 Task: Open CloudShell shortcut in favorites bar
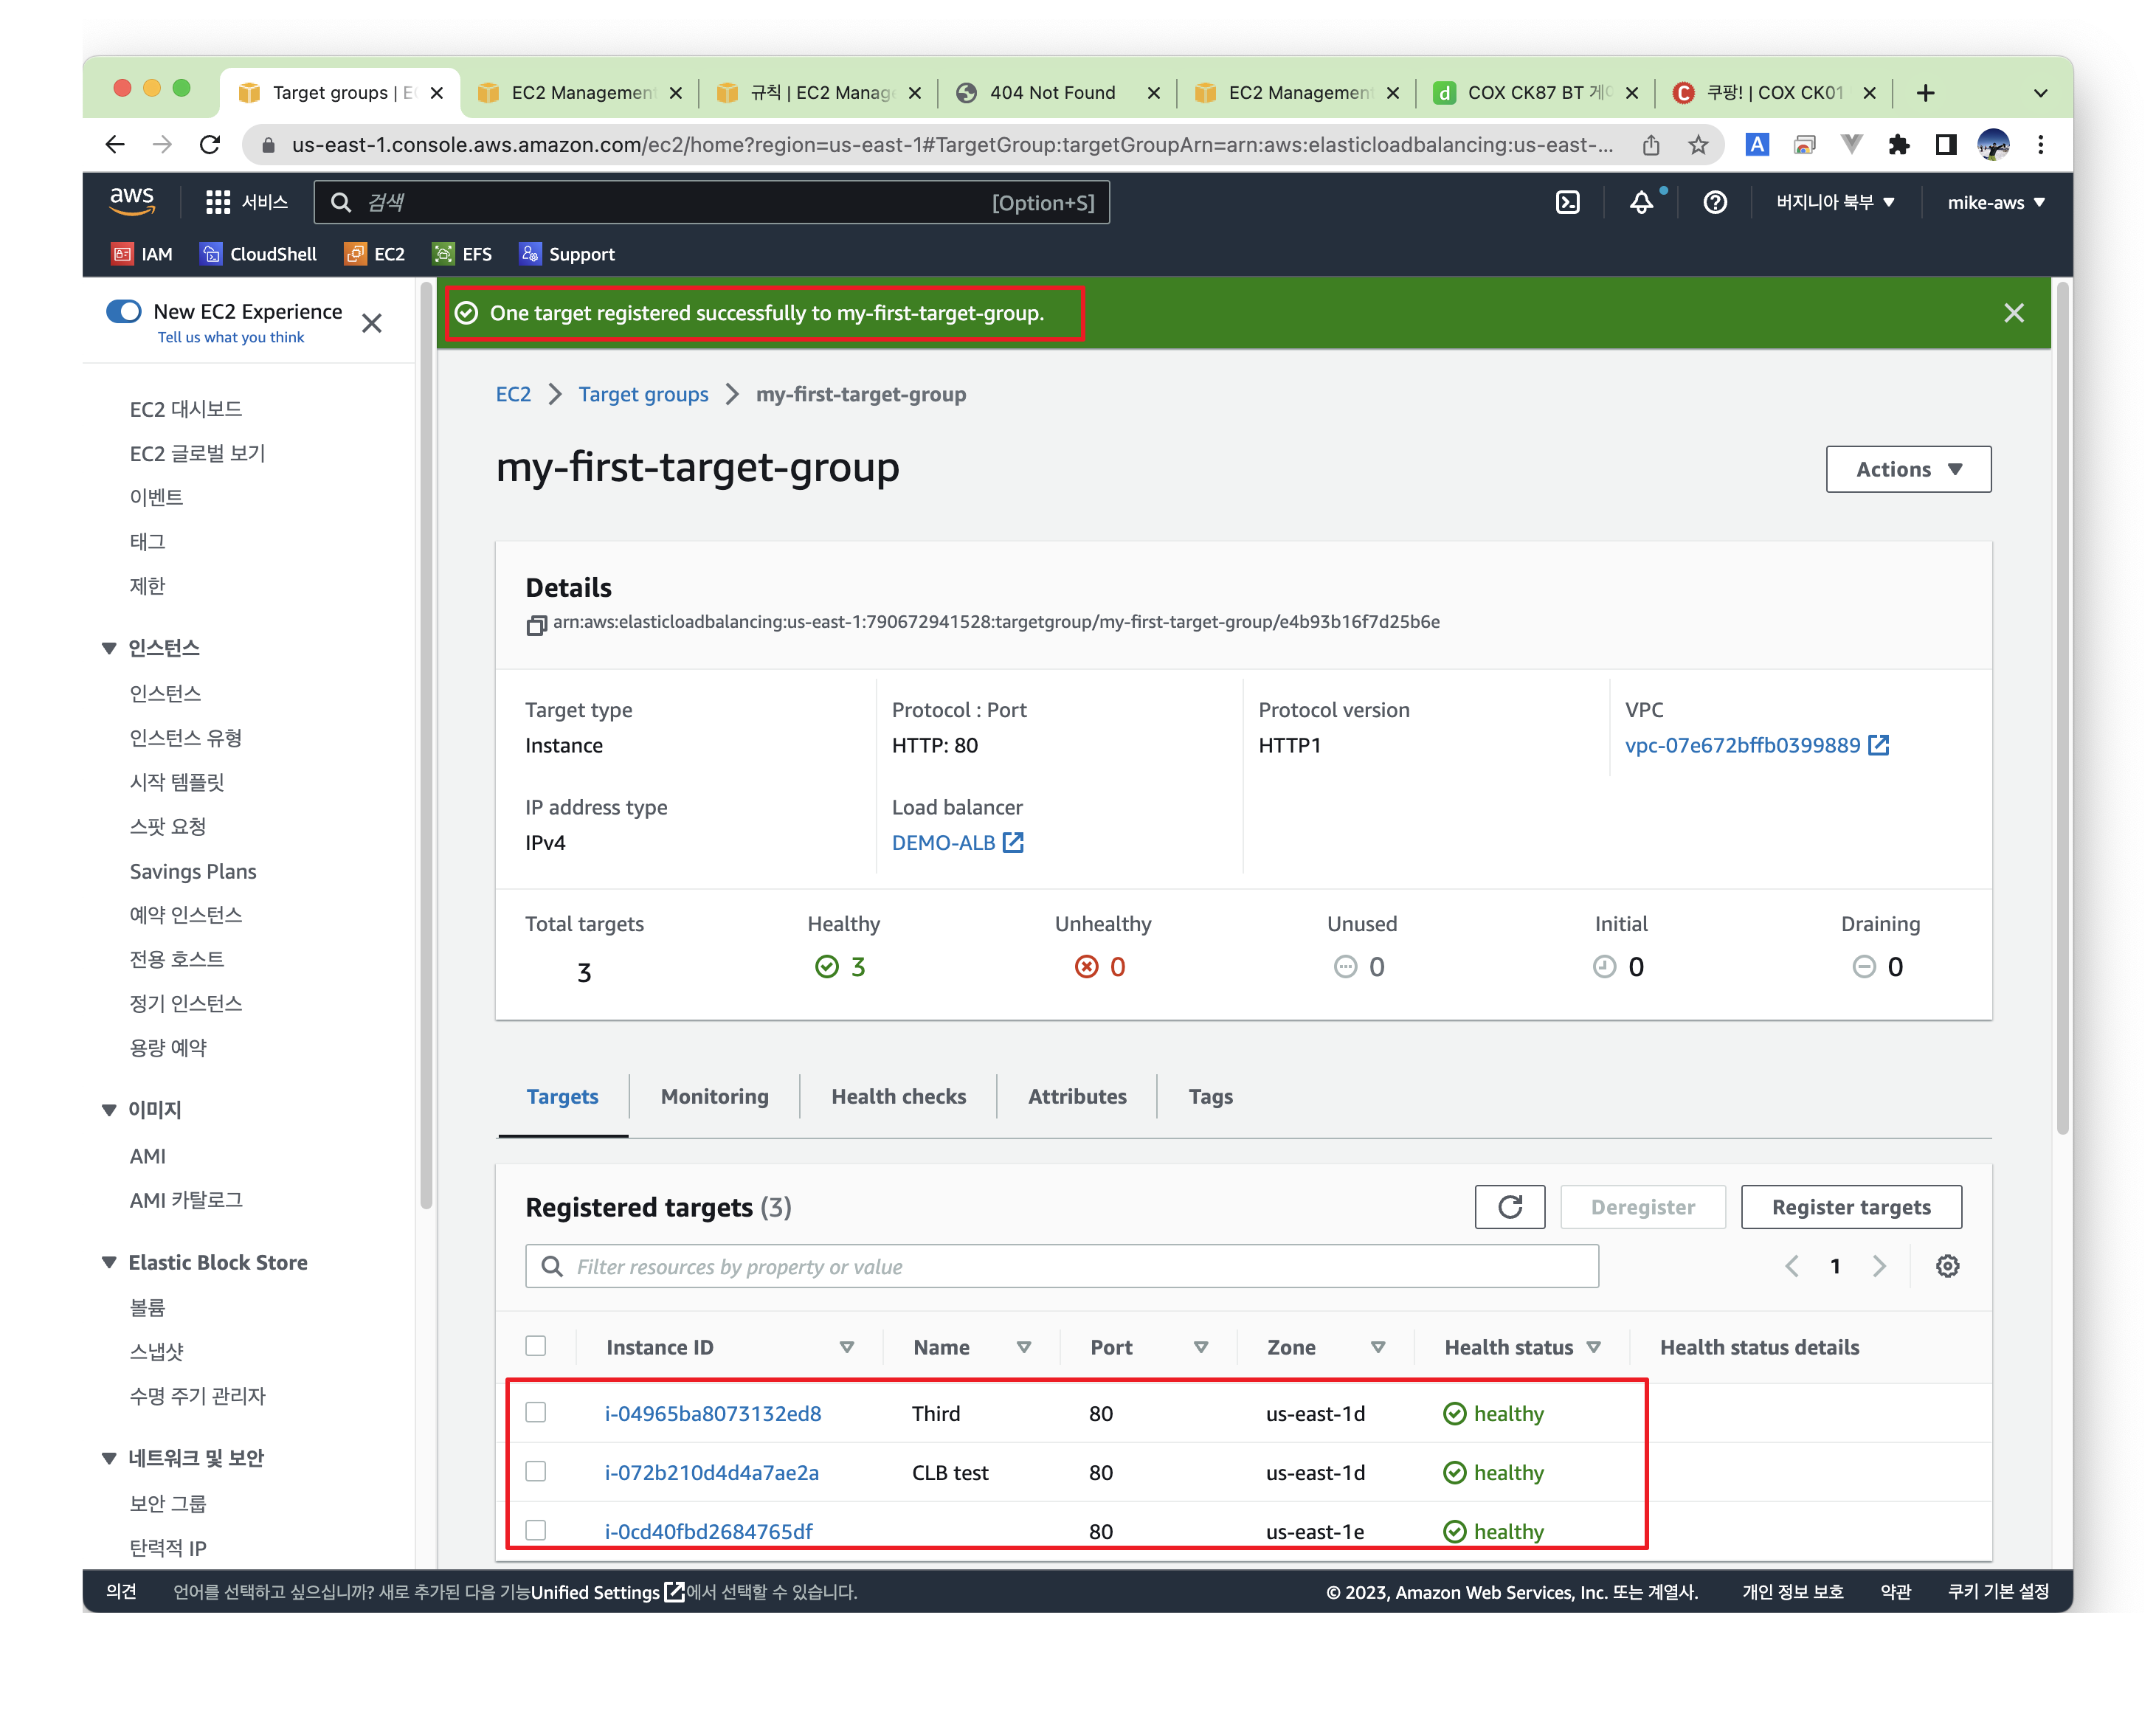pyautogui.click(x=258, y=254)
